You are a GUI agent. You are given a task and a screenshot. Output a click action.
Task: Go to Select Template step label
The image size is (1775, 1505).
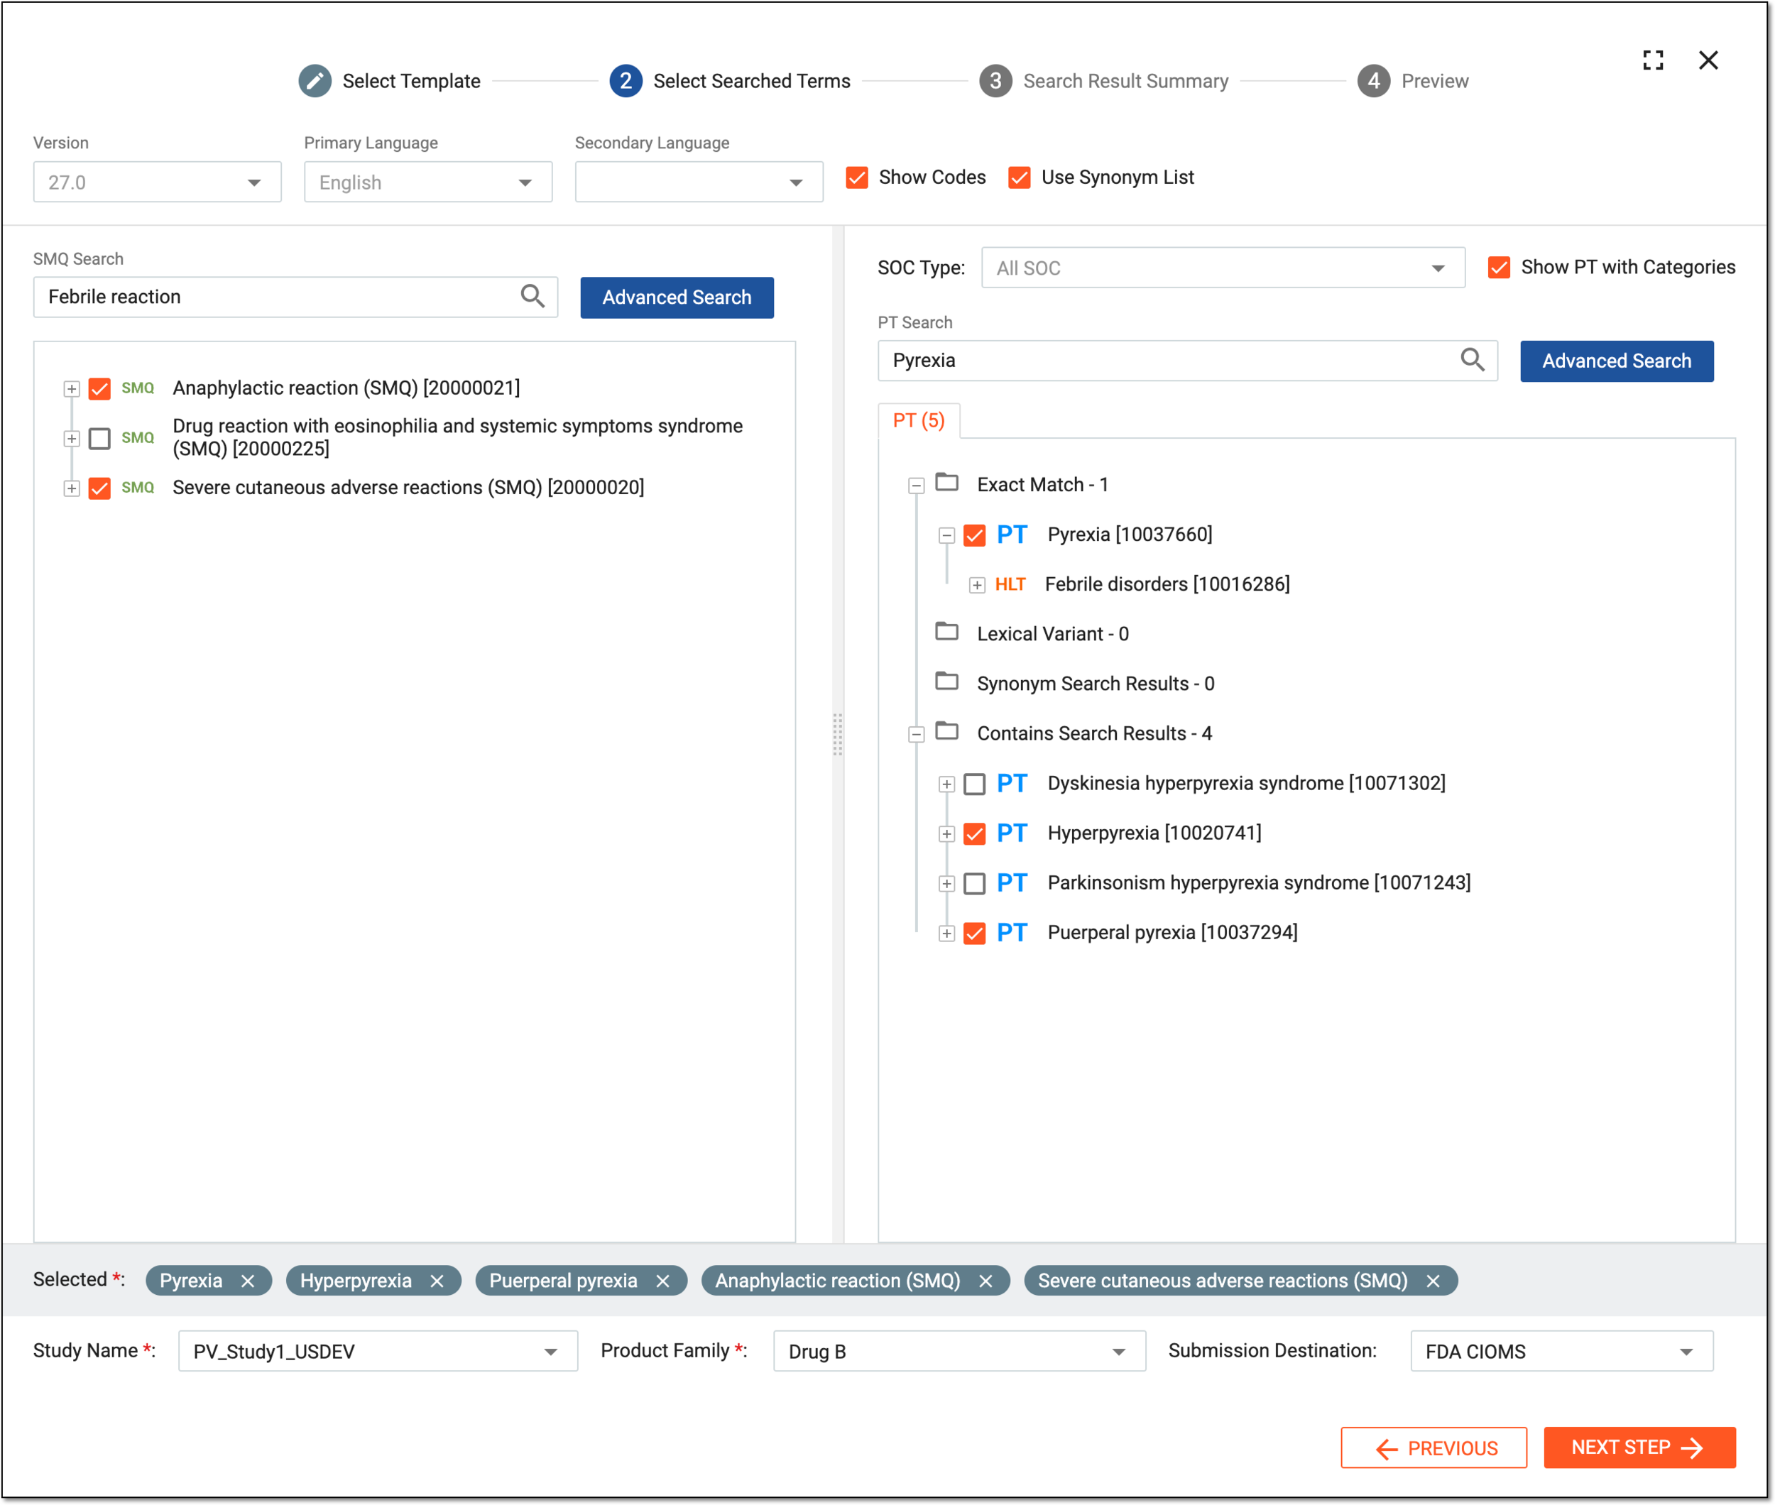[x=411, y=81]
